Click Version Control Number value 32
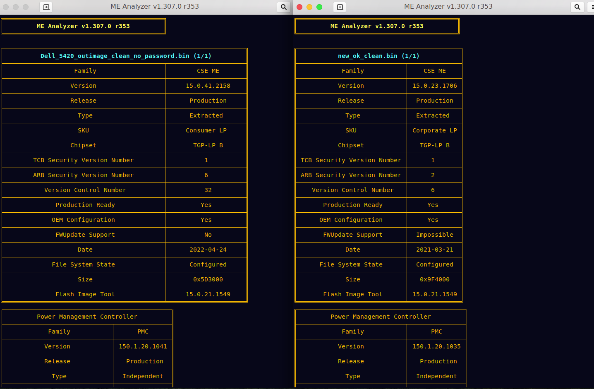594x389 pixels. click(208, 190)
